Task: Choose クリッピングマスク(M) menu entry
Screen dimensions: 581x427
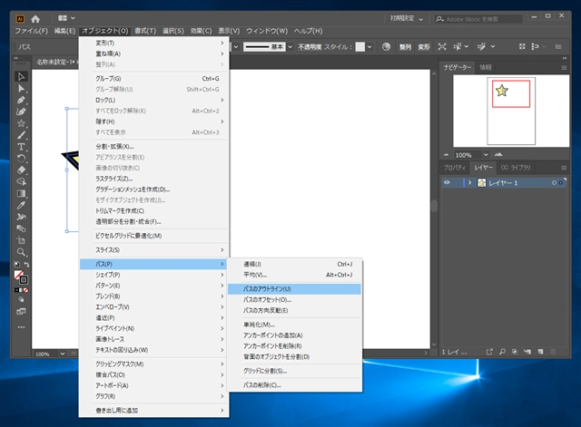Action: tap(154, 364)
